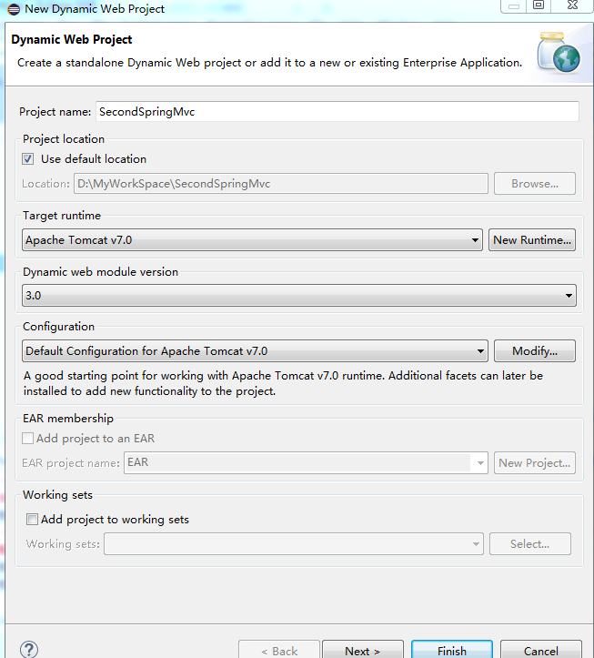Viewport: 594px width, 658px height.
Task: Click the help question mark icon
Action: [29, 650]
